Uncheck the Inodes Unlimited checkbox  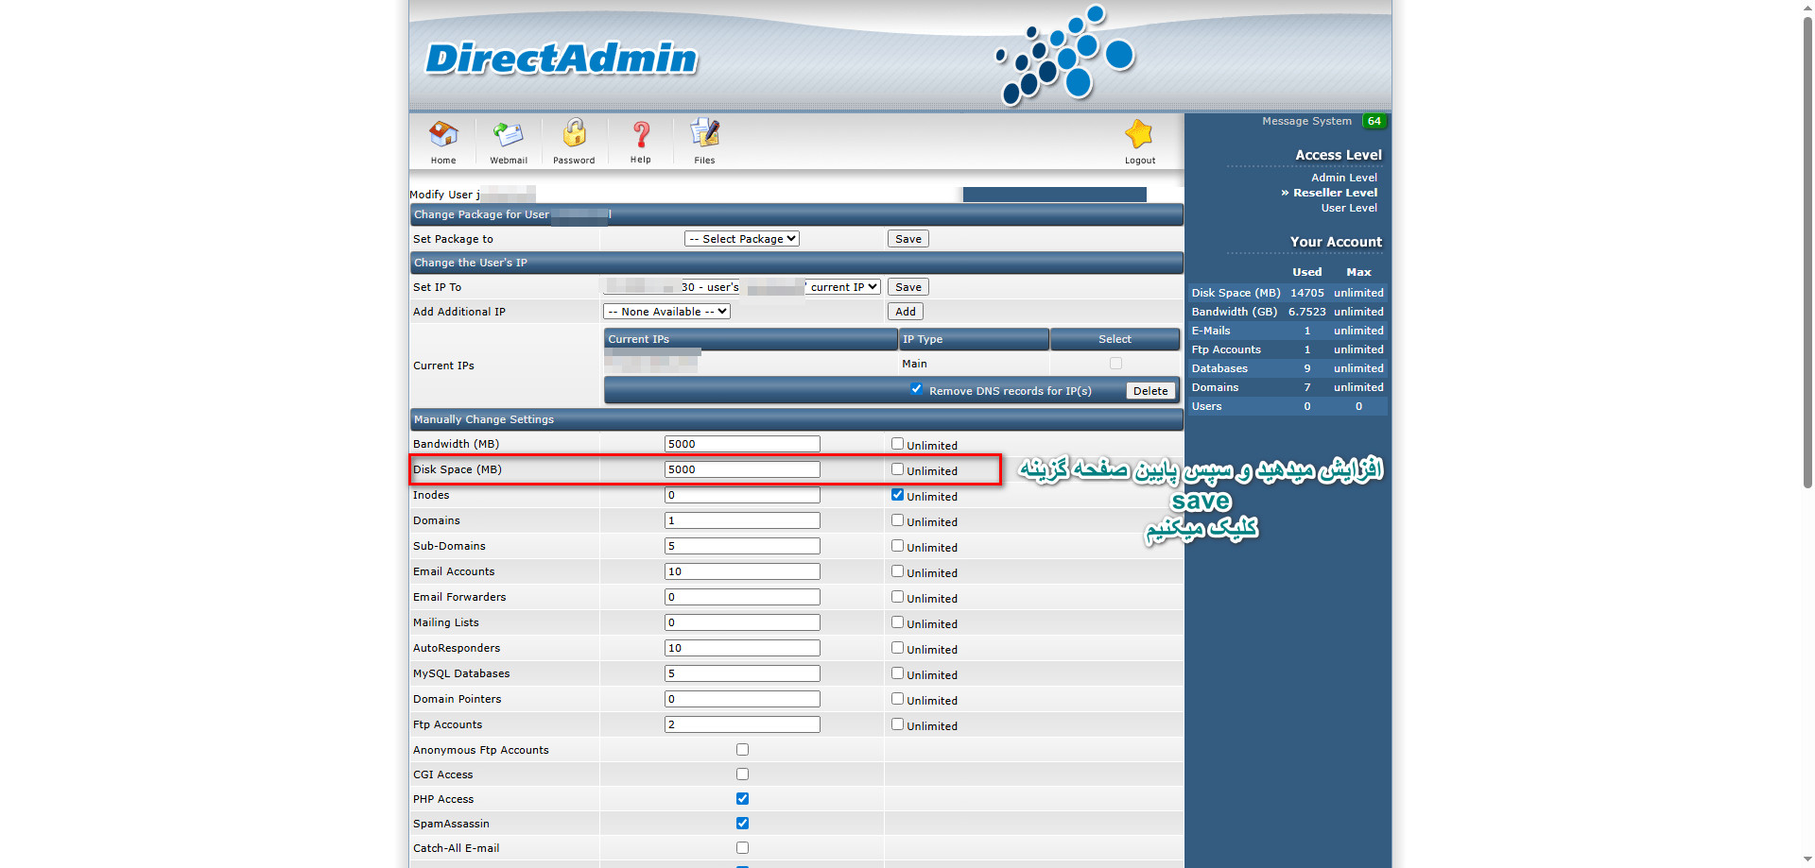[897, 495]
